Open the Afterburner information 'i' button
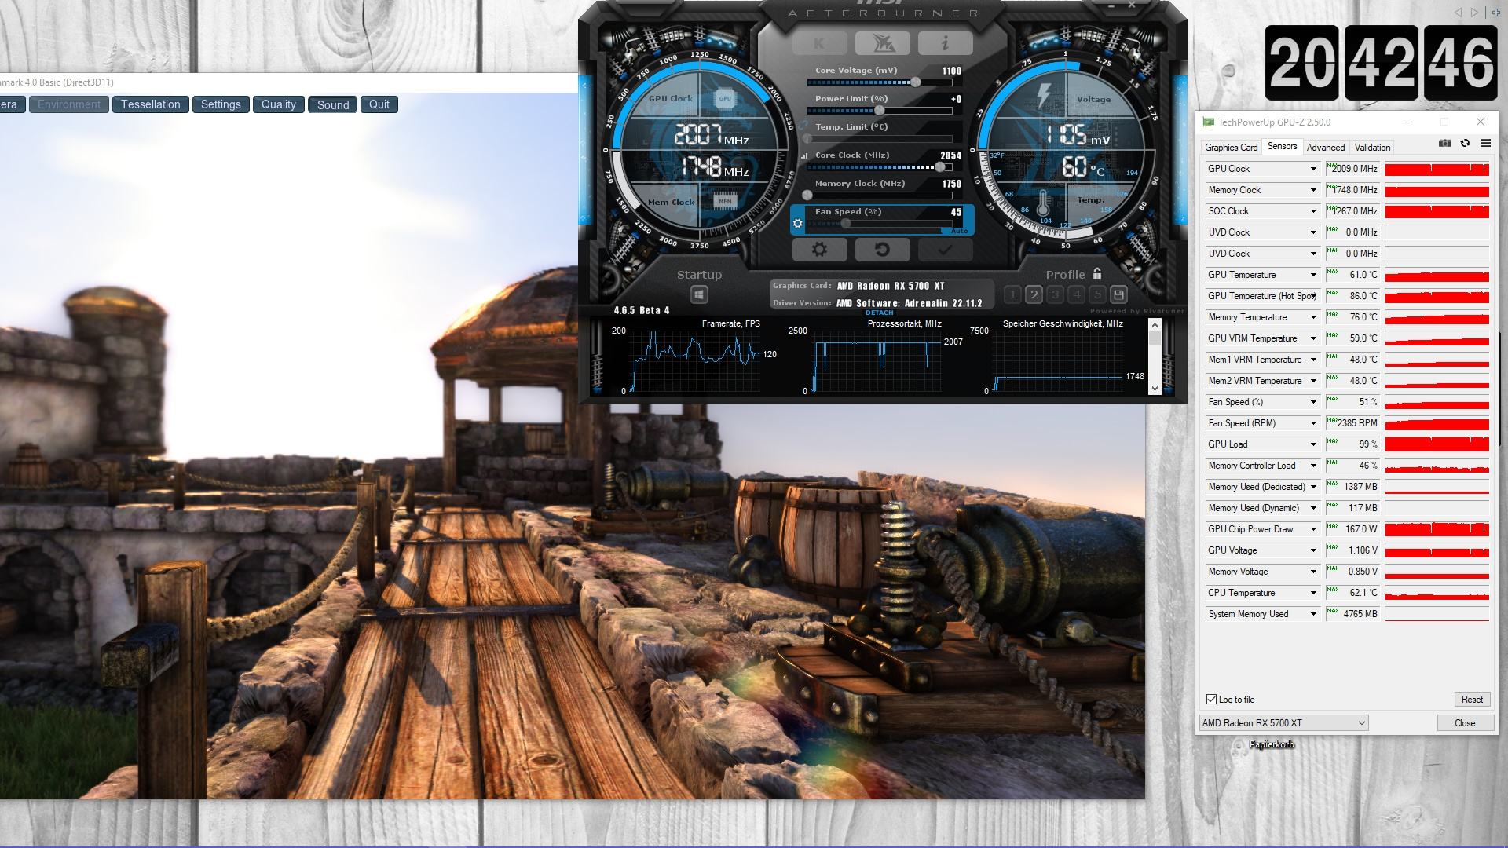 tap(945, 43)
